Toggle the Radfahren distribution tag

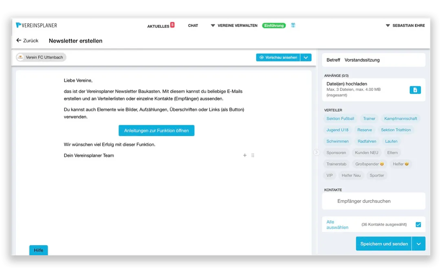point(367,141)
